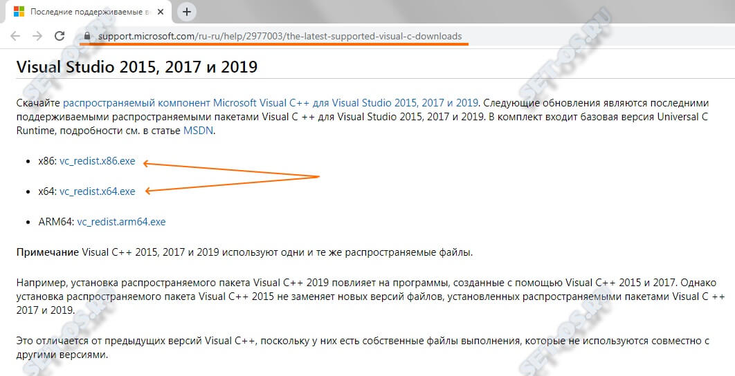Click the ARM64: list label
The image size is (735, 376).
56,221
